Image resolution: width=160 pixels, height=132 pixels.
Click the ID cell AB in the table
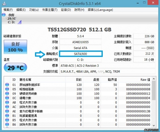pos(14,102)
